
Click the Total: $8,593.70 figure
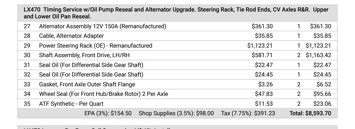(x=310, y=113)
